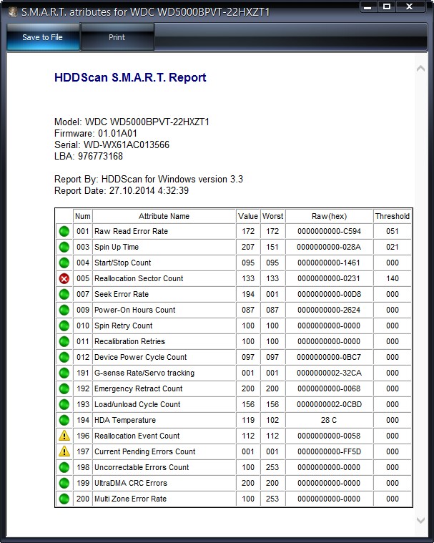The height and width of the screenshot is (543, 434).
Task: Click the scroll up arrow of the report
Action: click(x=420, y=69)
